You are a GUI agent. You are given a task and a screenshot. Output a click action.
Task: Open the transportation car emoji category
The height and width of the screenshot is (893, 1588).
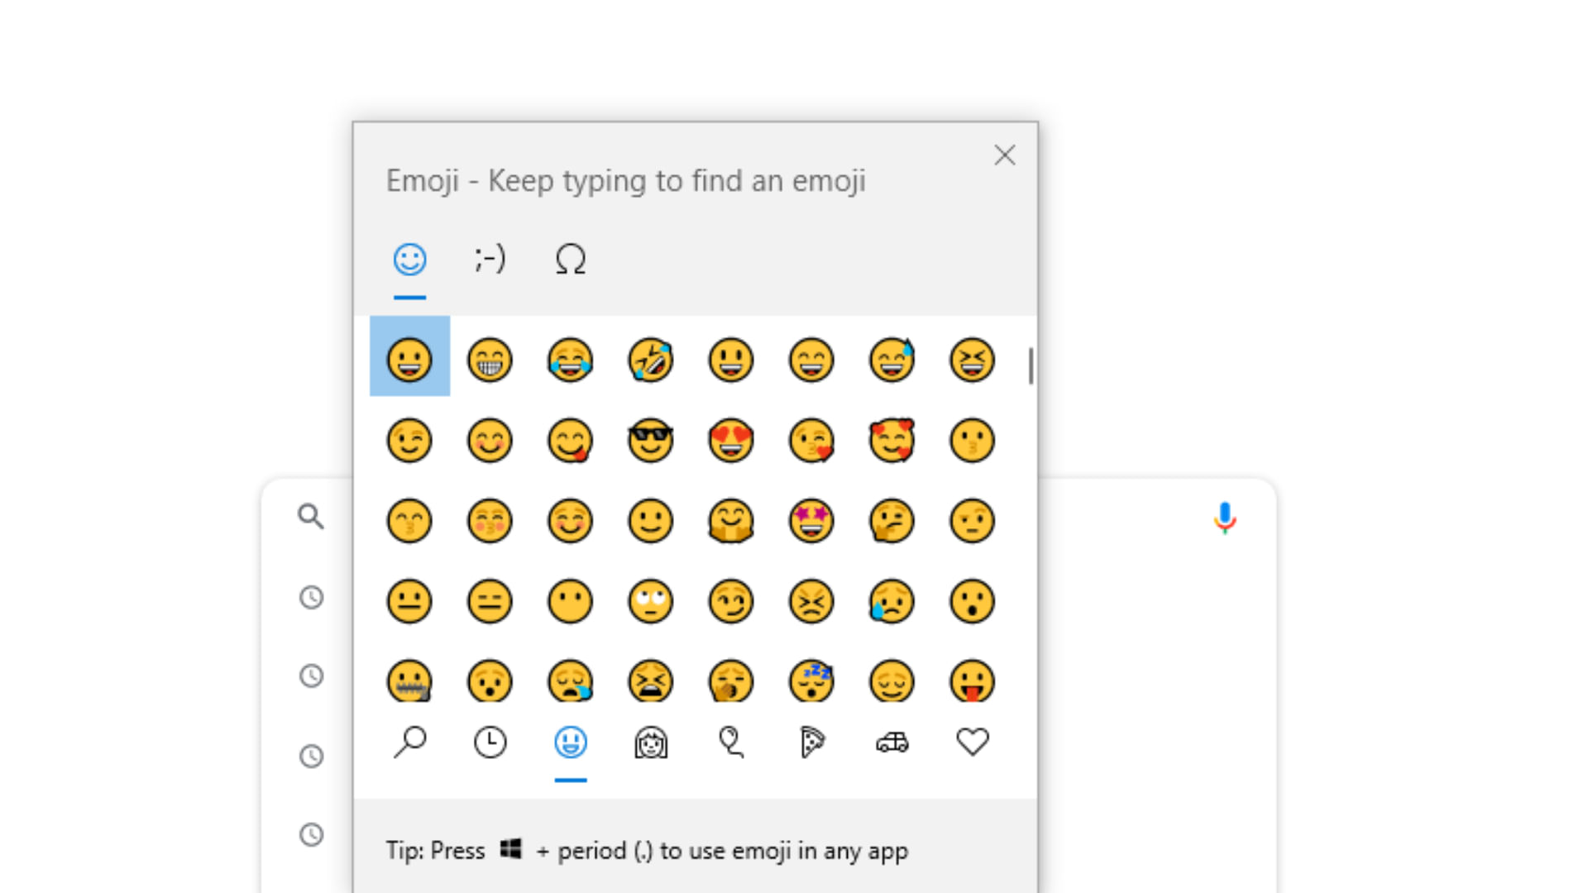[x=892, y=742]
